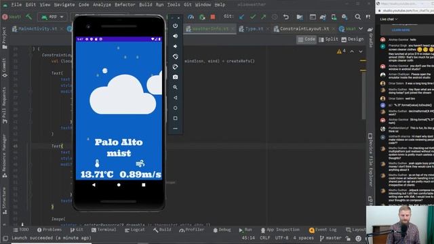Click the UTF-8 encoding selector
Viewport: 434px width, 244px height.
pos(281,238)
